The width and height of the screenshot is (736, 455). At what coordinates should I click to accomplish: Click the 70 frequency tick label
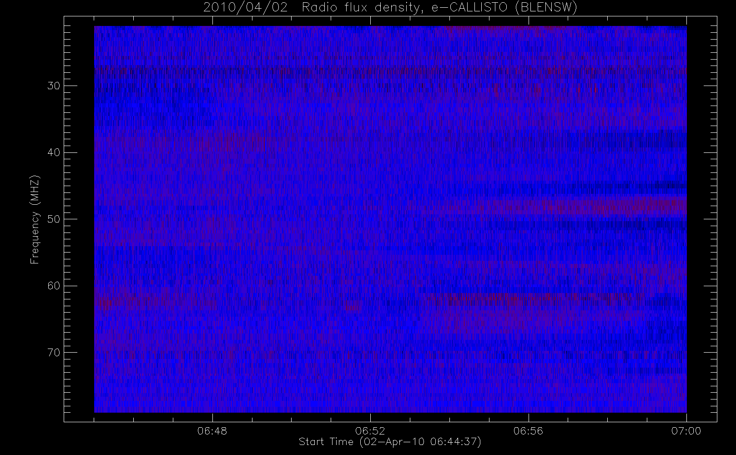tap(54, 352)
